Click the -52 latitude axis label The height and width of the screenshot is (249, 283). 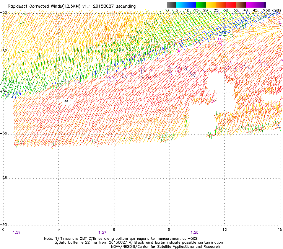pyautogui.click(x=3, y=51)
